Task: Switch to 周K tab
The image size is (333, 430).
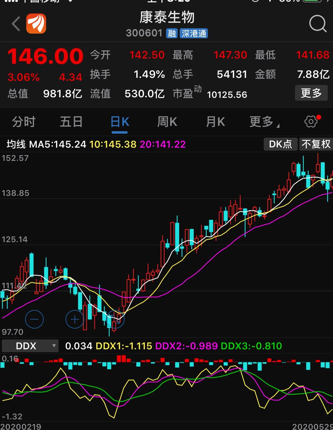Action: point(167,122)
